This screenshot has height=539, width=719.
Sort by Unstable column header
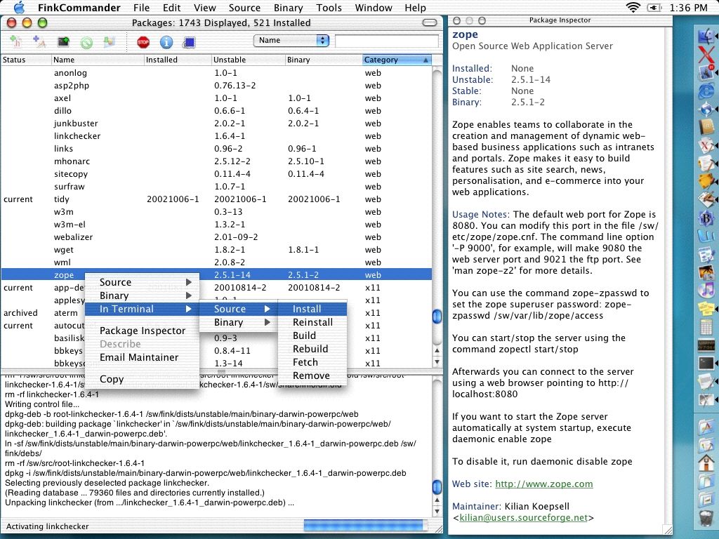click(x=248, y=60)
